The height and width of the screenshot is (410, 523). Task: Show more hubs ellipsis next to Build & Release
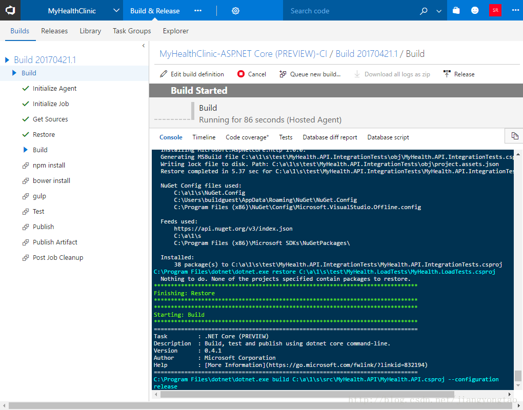198,11
